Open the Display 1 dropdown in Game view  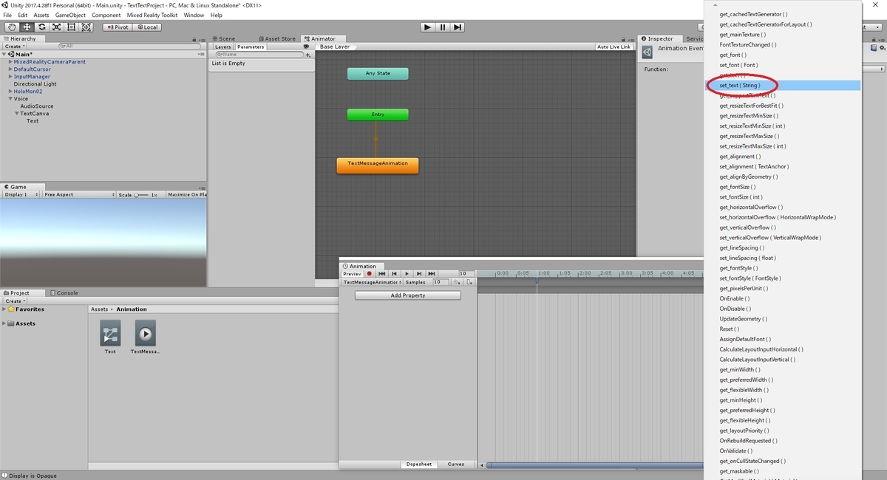pos(21,194)
